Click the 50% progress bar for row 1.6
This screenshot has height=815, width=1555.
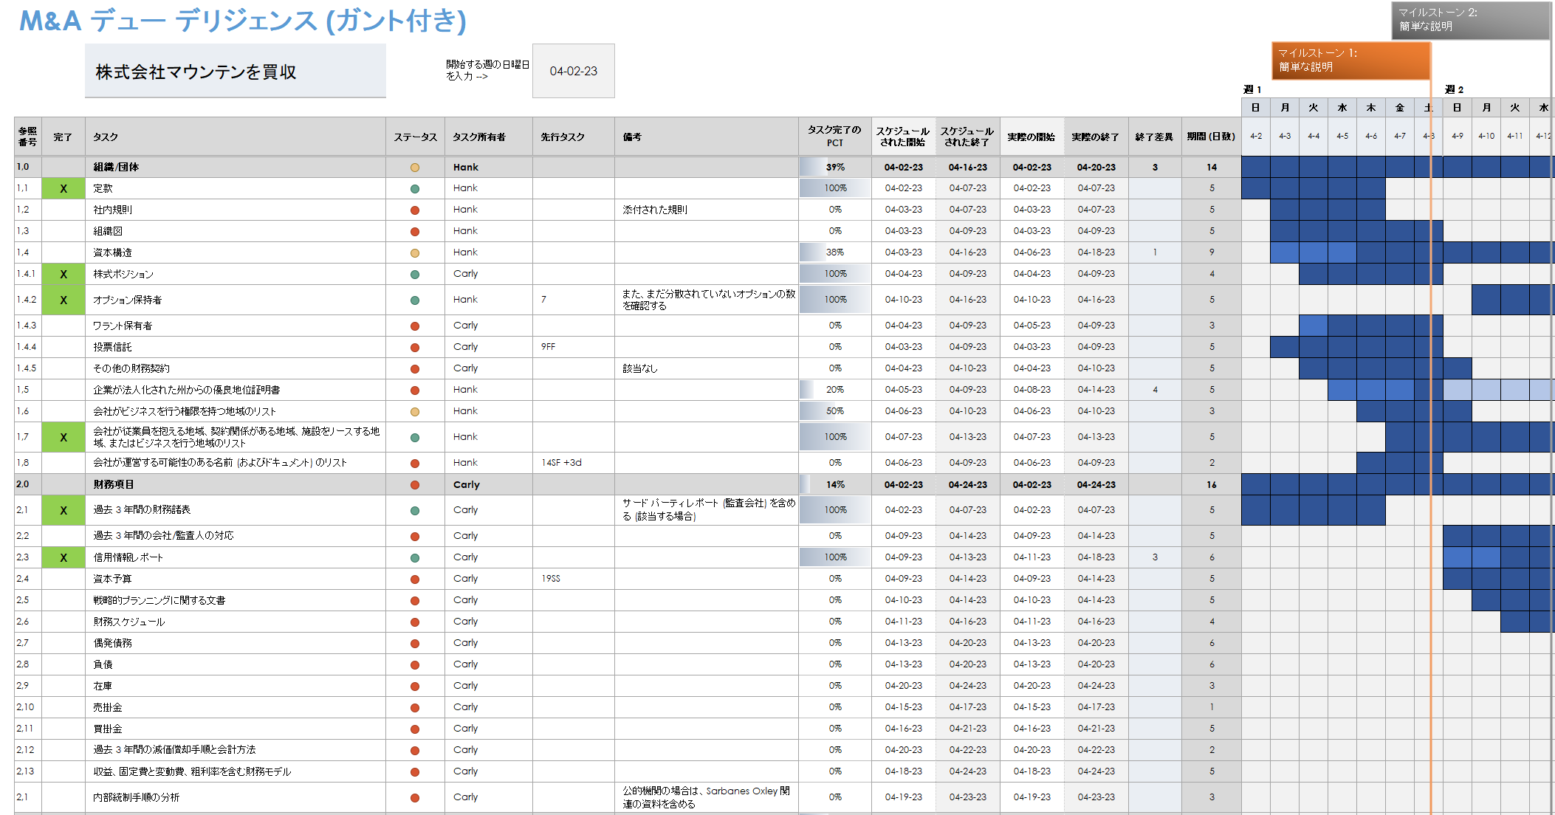point(835,411)
